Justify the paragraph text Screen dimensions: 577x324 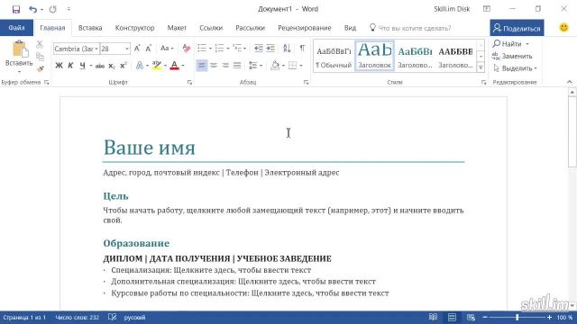point(237,66)
